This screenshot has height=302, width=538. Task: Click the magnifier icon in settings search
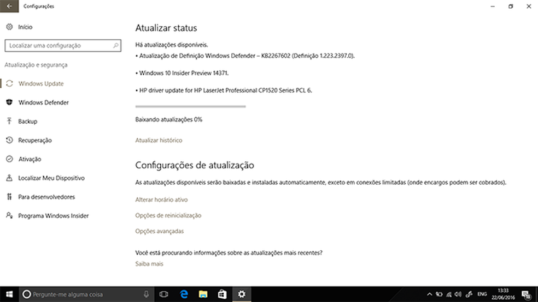[x=115, y=45]
